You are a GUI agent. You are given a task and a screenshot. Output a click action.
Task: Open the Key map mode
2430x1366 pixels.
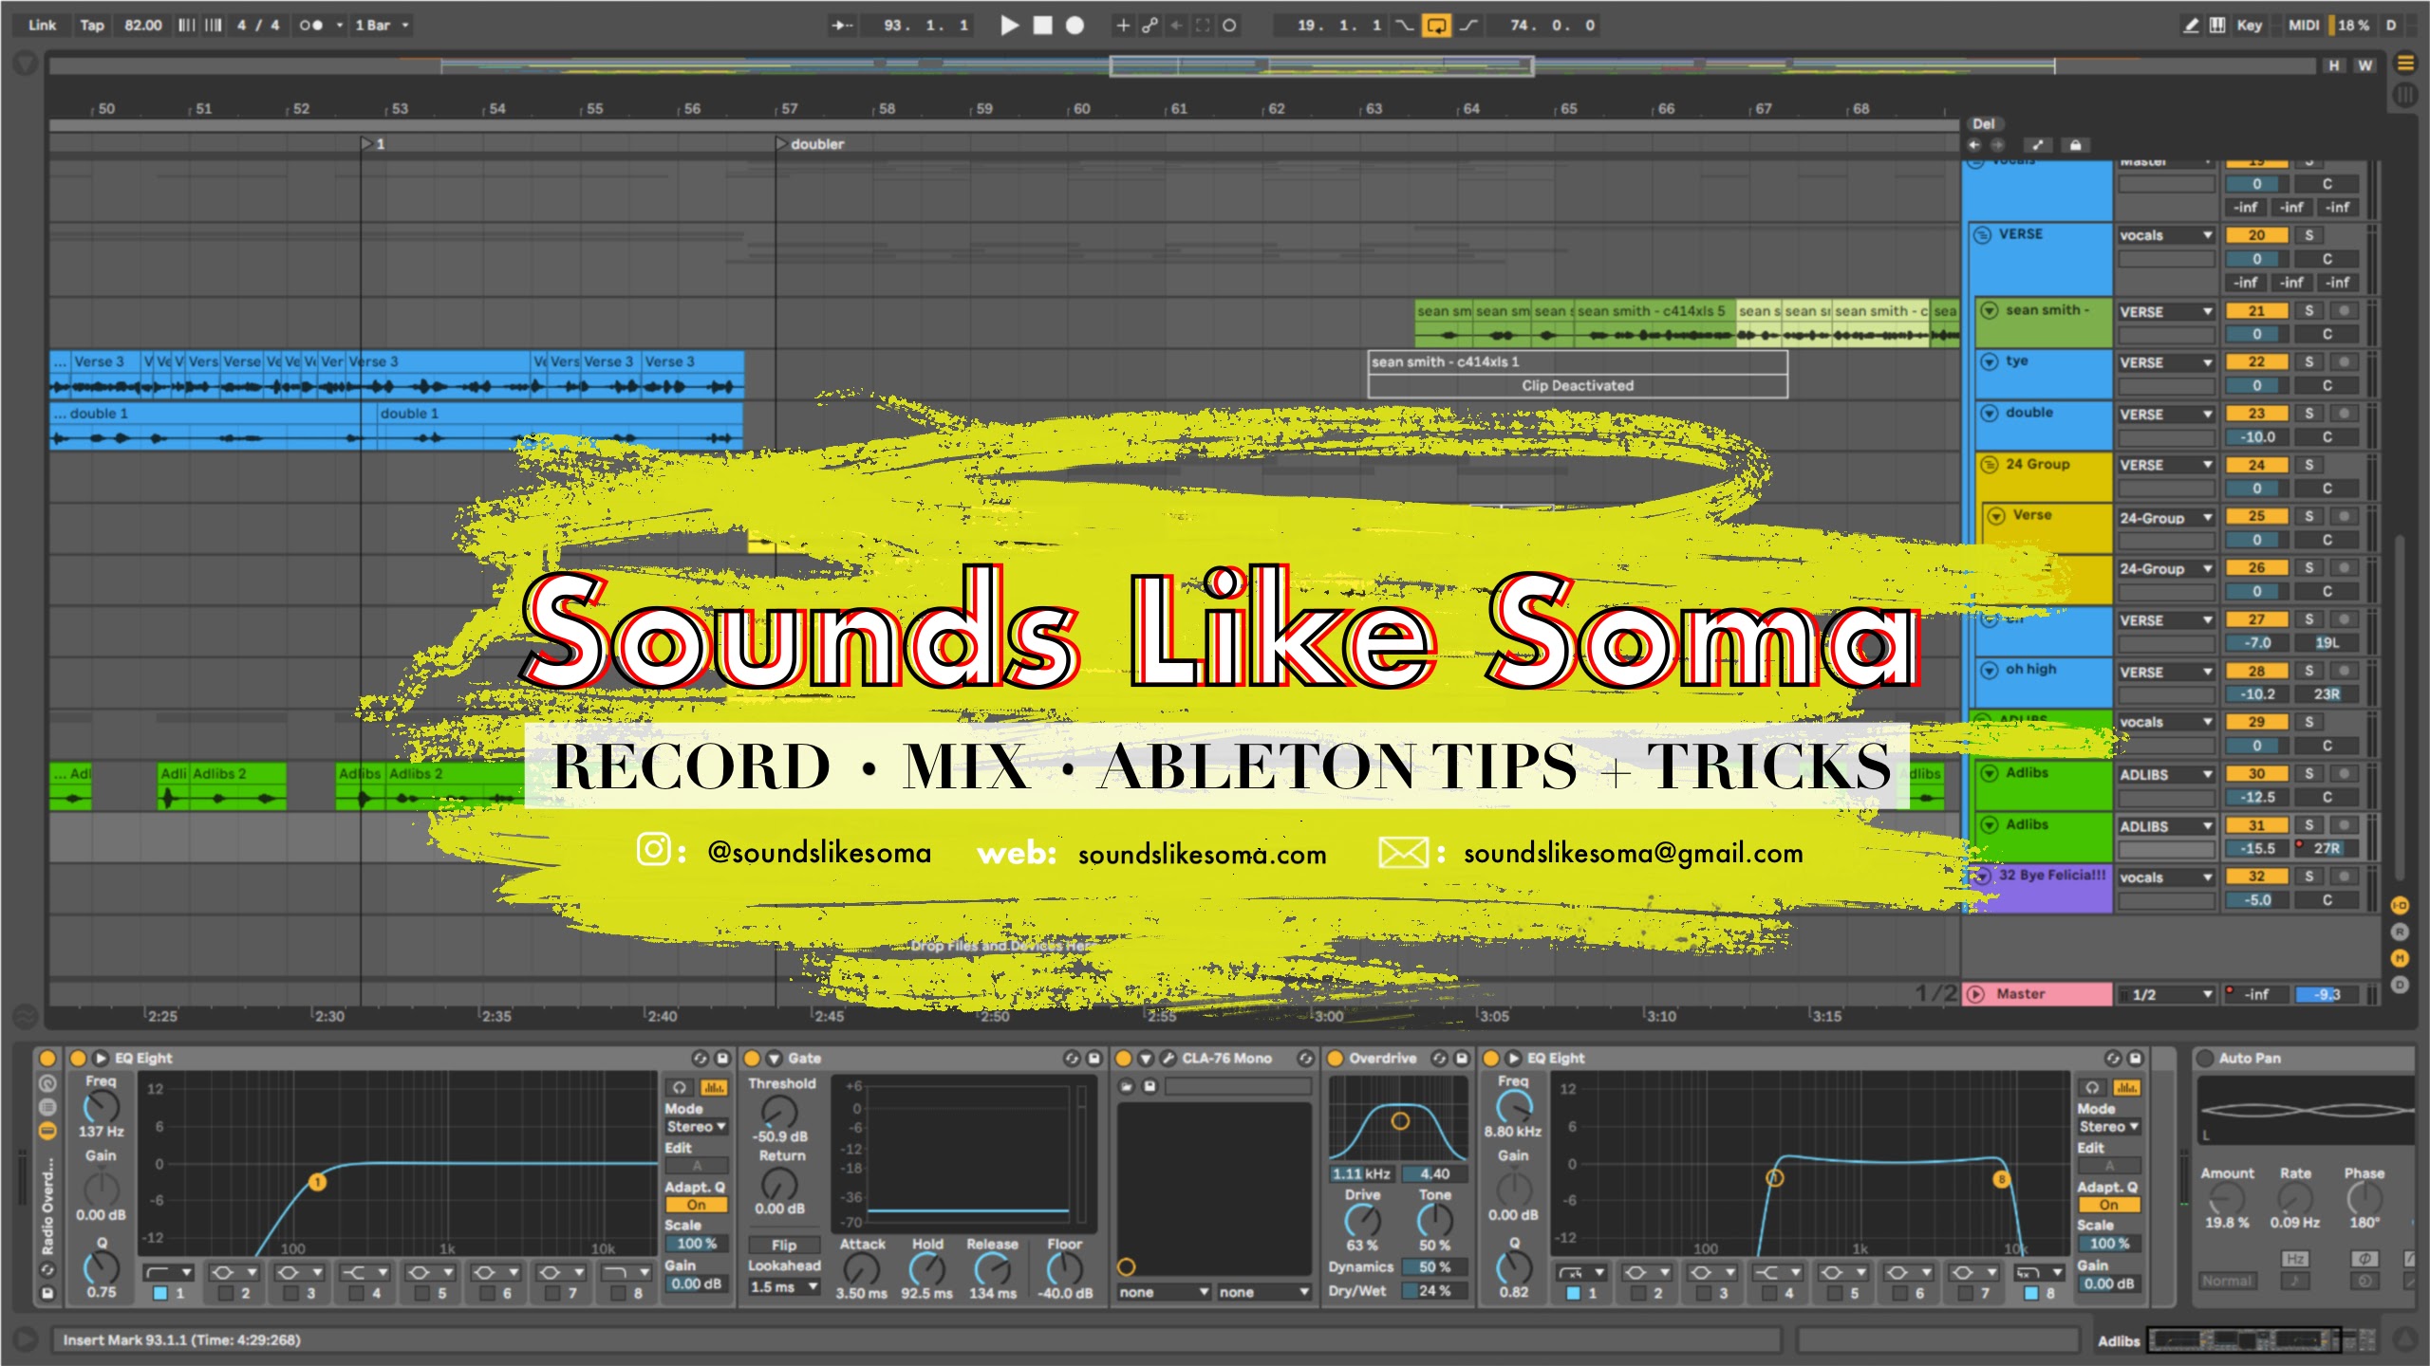click(2249, 26)
